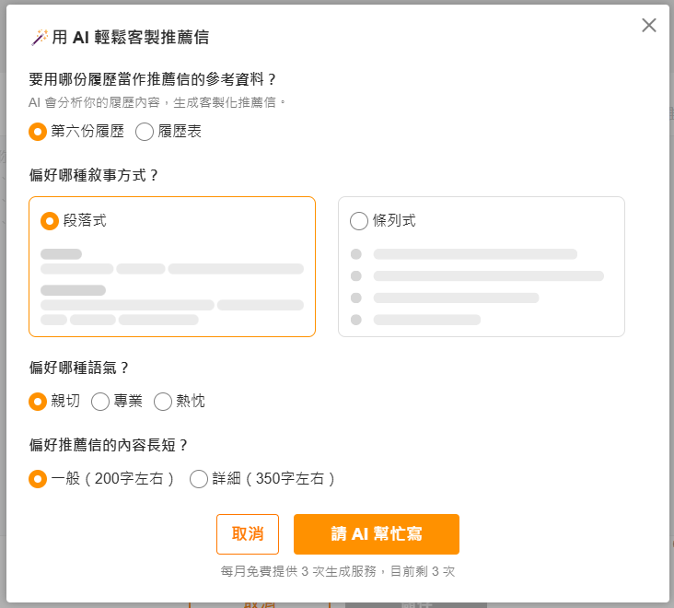The height and width of the screenshot is (608, 674).
Task: Switch narrative style to 條列式
Action: point(359,221)
